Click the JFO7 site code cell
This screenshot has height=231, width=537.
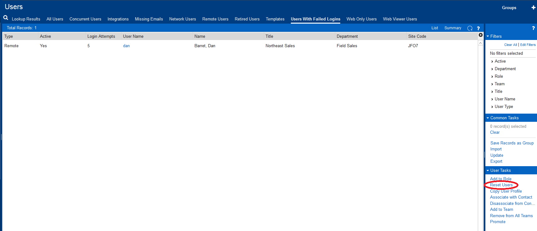pyautogui.click(x=413, y=46)
